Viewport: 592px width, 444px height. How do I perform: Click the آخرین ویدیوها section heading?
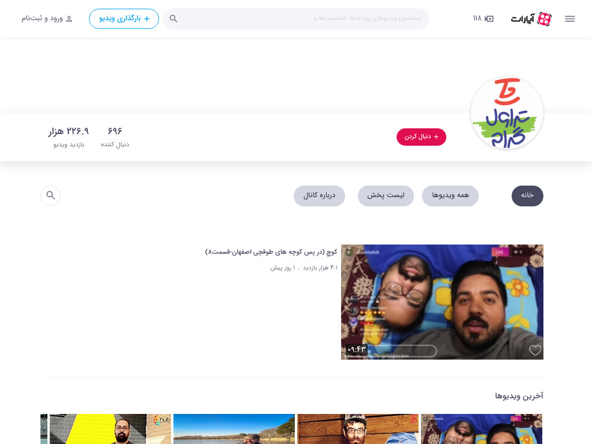tap(519, 396)
